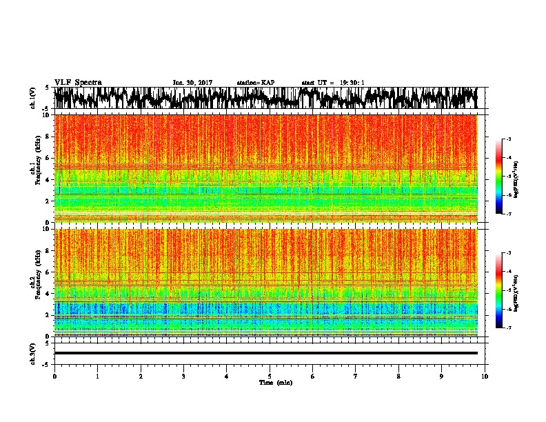The height and width of the screenshot is (422, 546).
Task: Click the "station=KAP" label
Action: click(x=256, y=83)
